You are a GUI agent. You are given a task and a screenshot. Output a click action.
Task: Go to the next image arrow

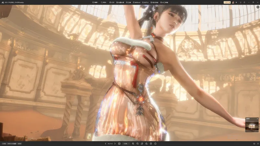tap(115, 143)
